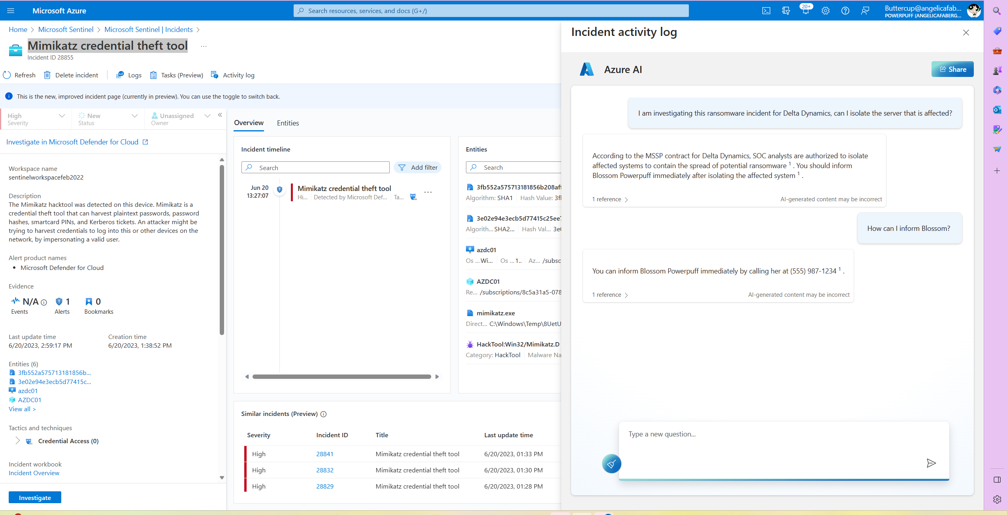Viewport: 1007px width, 515px height.
Task: Open the notifications bell icon
Action: coord(805,11)
